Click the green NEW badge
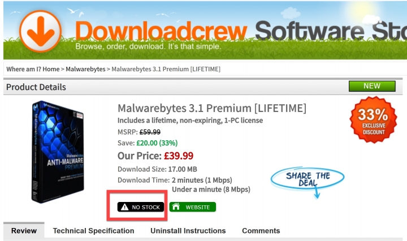407x241 pixels. tap(372, 86)
